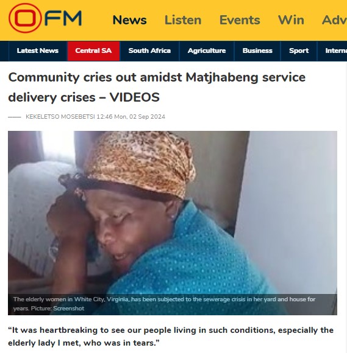347x353 pixels.
Task: Click author name Kekeletso Mosebetsi
Action: (60, 117)
